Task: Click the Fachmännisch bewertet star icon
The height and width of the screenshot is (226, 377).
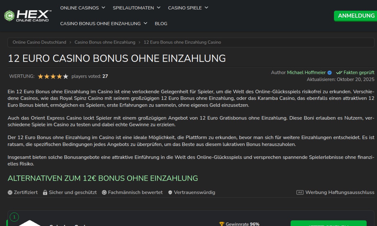Action: tap(104, 192)
